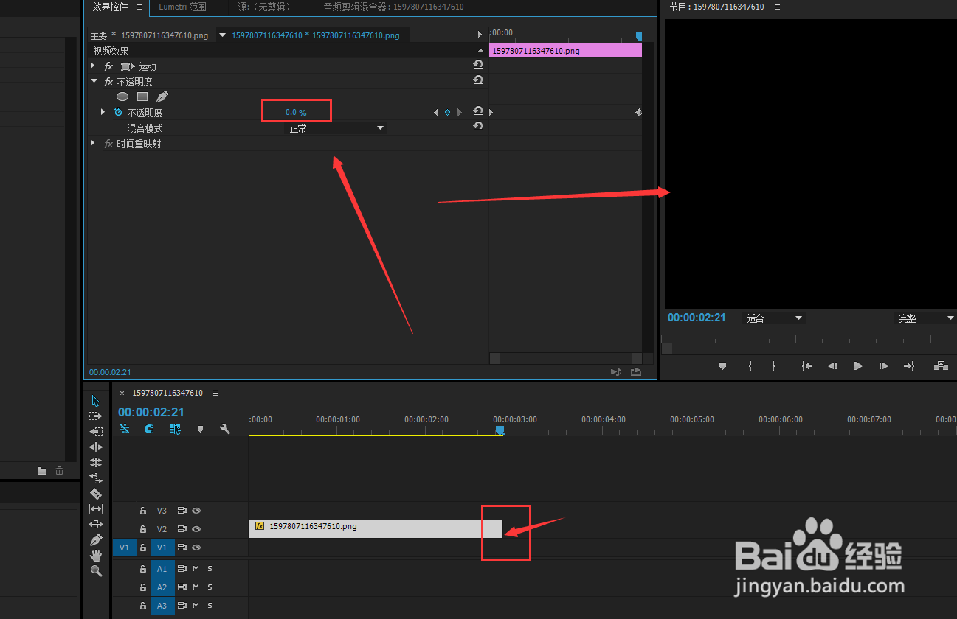Open the 完整 playback resolution dropdown
Screen dimensions: 957x619
pos(925,318)
